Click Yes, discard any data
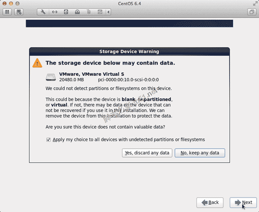This screenshot has height=212, width=259. coord(147,153)
